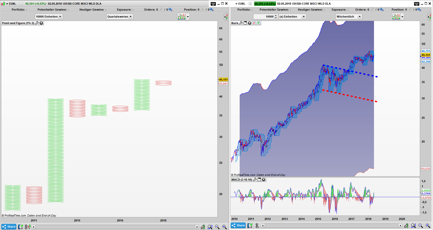Maximize the Kurs price panel
Viewport: 433px width, 230px height.
pos(245,23)
